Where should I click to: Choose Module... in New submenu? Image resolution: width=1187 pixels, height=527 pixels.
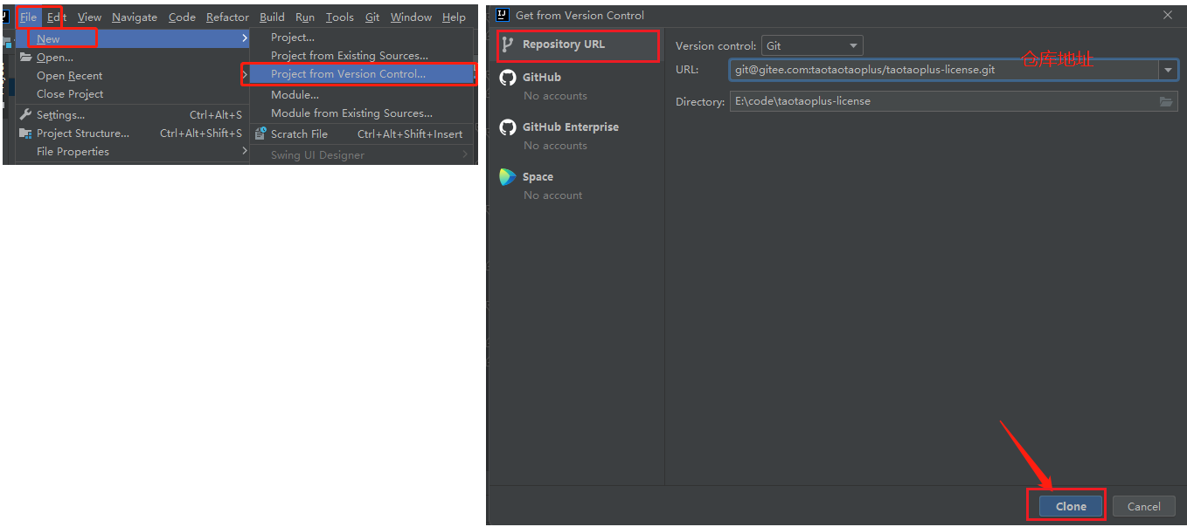click(362, 94)
